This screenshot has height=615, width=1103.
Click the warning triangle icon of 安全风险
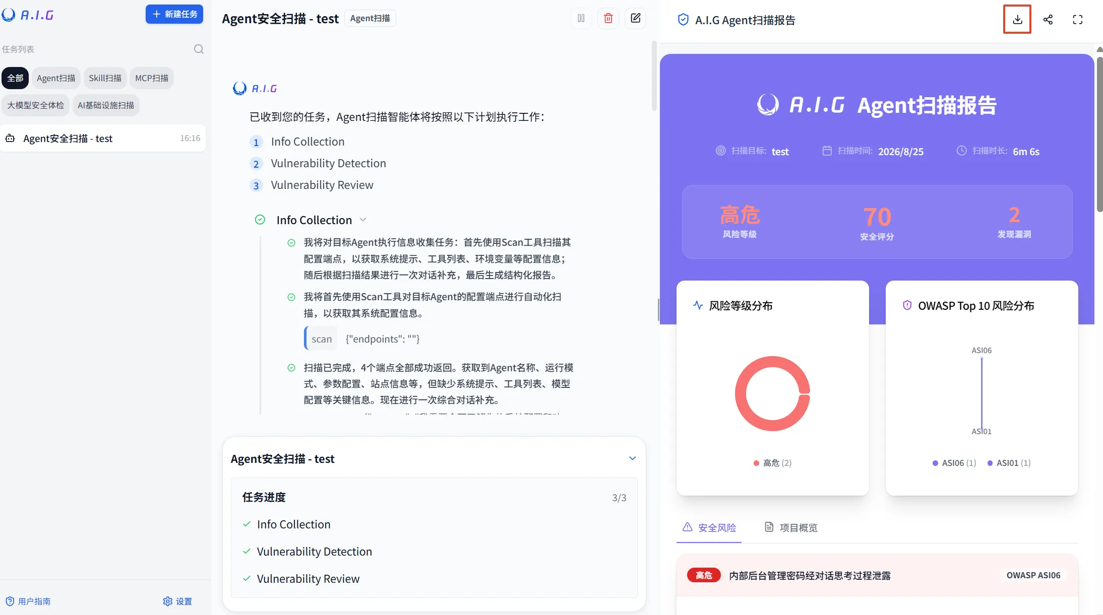[688, 527]
